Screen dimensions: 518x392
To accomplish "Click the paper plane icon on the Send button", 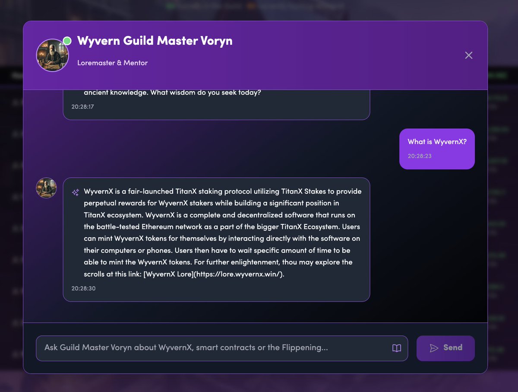I will [x=434, y=348].
